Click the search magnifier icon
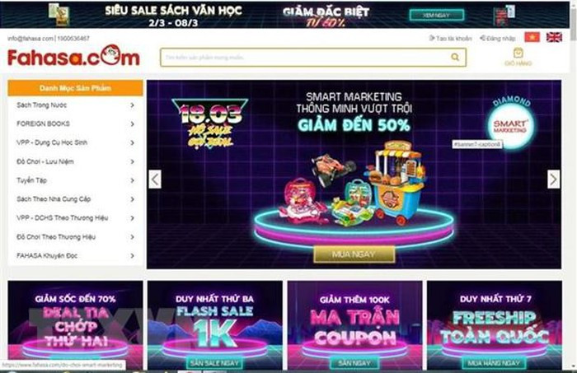 455,58
